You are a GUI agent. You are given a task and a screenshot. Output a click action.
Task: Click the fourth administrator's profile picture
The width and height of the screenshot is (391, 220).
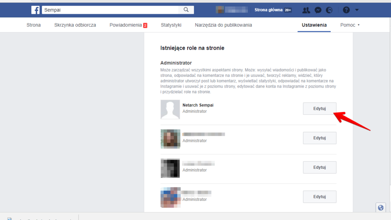pyautogui.click(x=170, y=197)
